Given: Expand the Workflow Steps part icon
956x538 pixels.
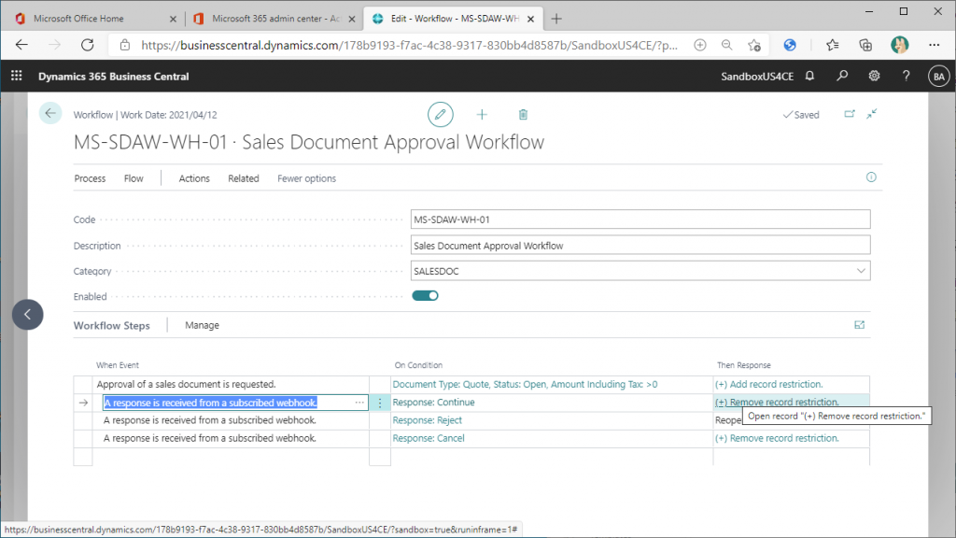Looking at the screenshot, I should pyautogui.click(x=860, y=325).
